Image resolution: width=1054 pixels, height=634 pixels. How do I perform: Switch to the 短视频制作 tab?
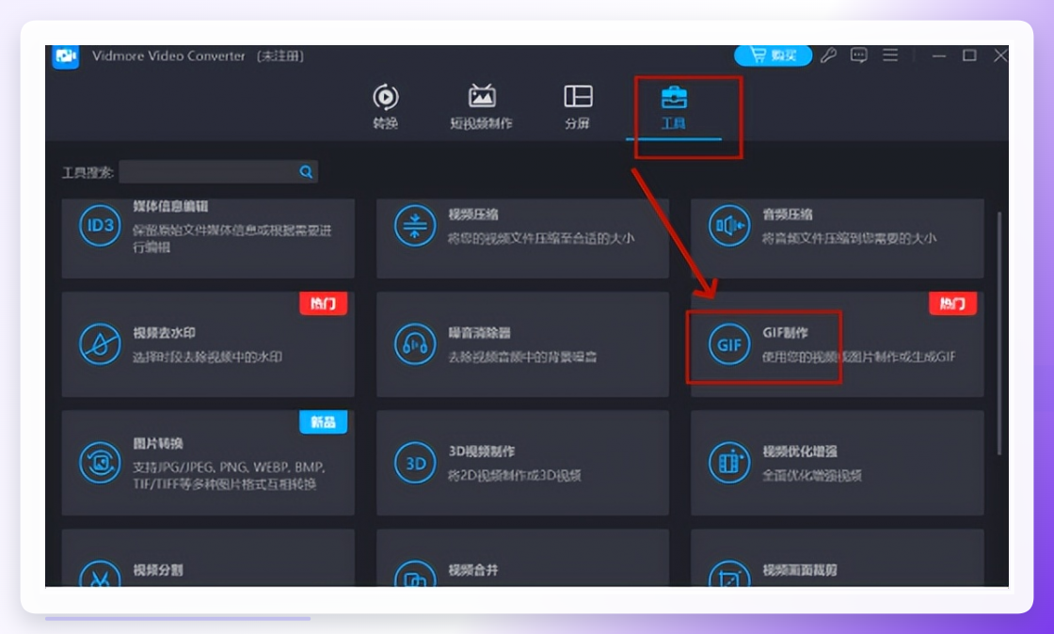481,106
